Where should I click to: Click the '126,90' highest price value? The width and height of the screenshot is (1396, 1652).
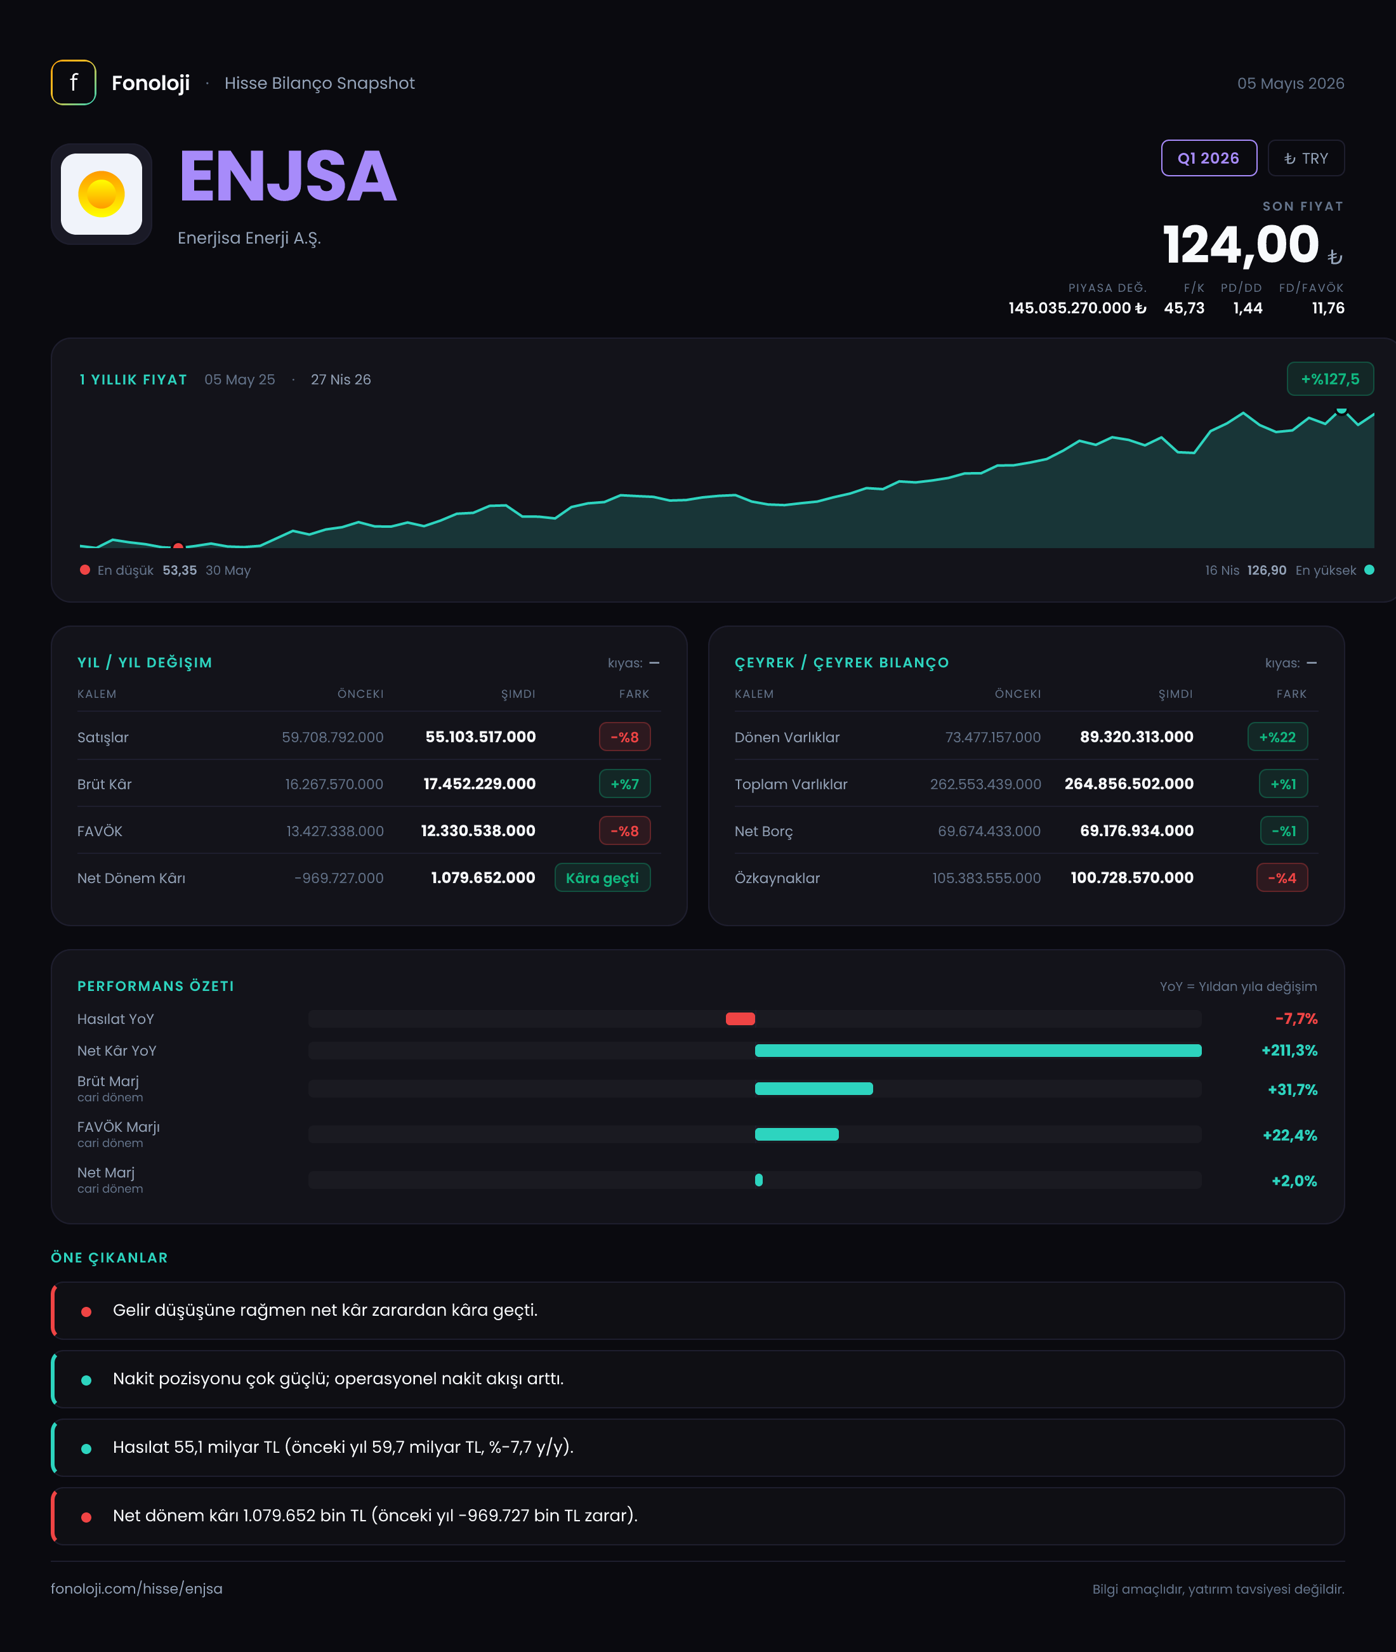[1266, 570]
